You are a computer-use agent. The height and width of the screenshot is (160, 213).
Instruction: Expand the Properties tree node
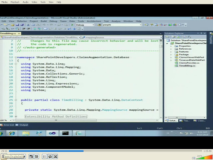(x=171, y=46)
